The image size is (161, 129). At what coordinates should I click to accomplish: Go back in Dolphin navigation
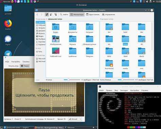click(37, 15)
